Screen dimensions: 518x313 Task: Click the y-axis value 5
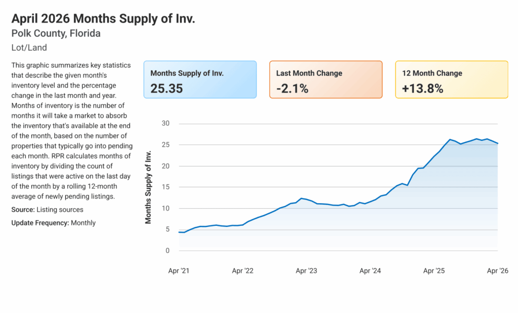[167, 229]
